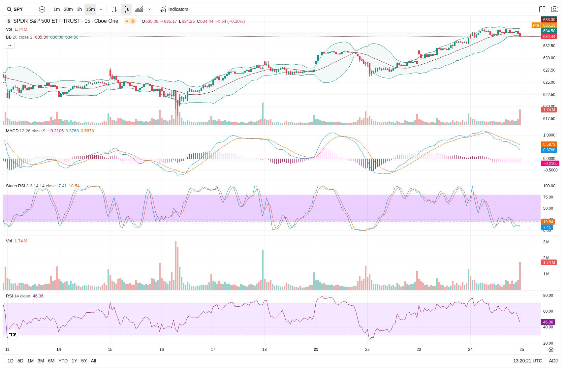Click the date label 21 on time axis

pos(316,350)
